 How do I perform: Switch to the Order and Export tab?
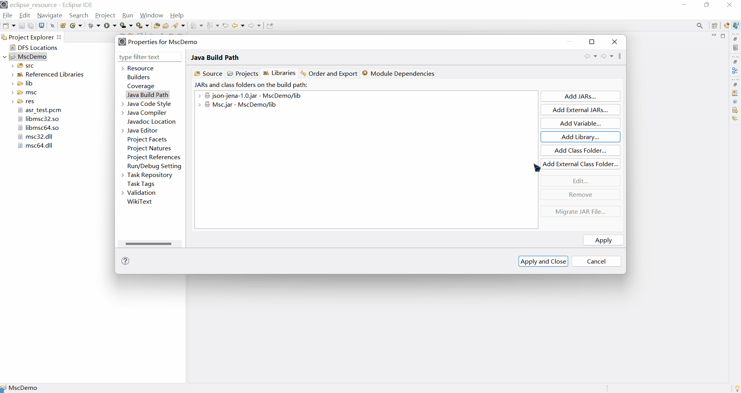[329, 73]
